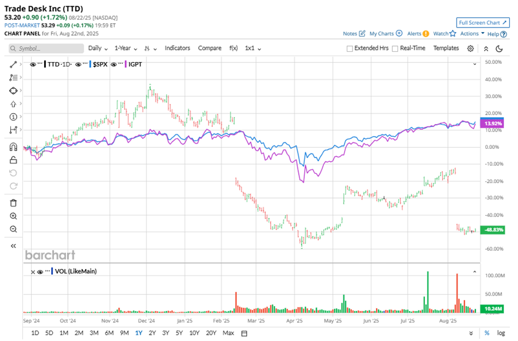Select the 6M time range
518x341 pixels.
point(109,333)
